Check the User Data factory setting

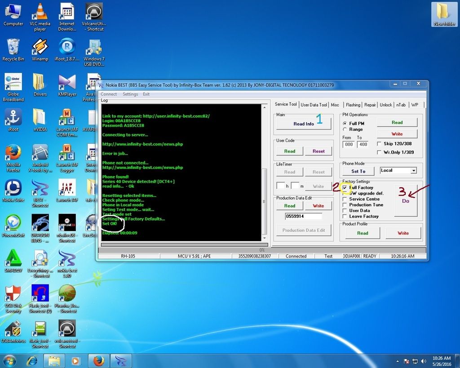point(345,210)
